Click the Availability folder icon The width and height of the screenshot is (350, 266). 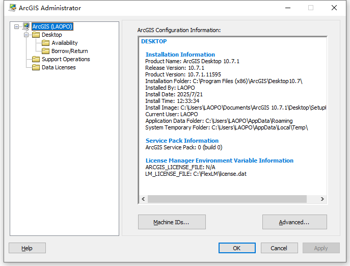pos(45,43)
